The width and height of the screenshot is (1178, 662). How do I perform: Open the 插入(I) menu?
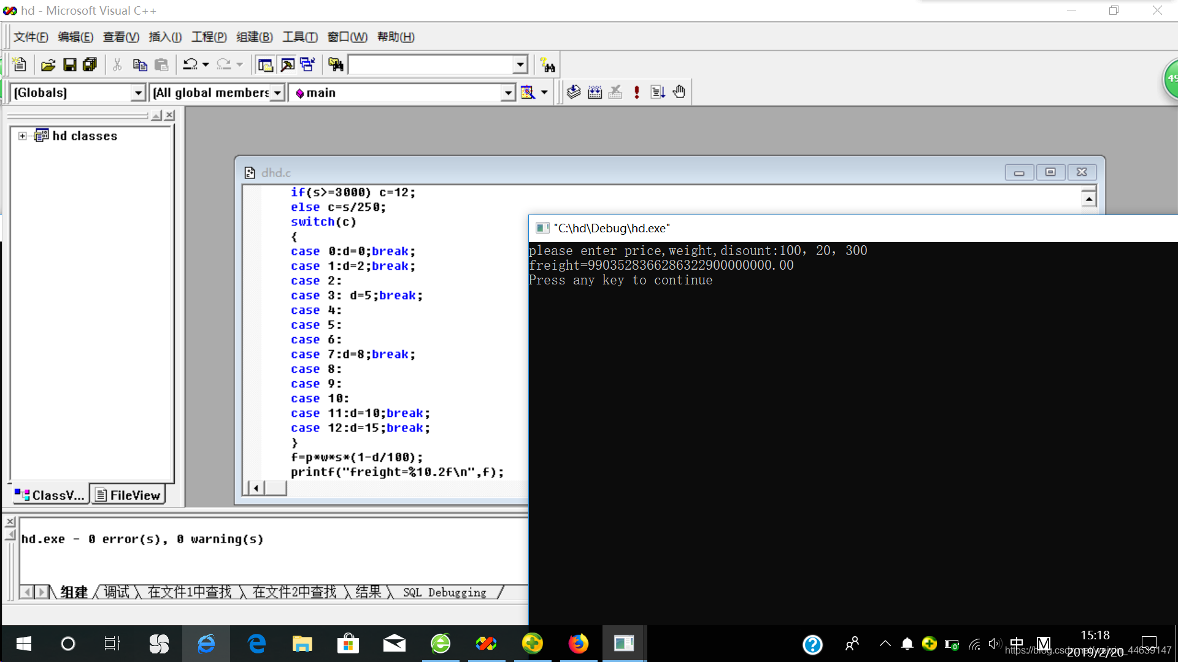(165, 37)
